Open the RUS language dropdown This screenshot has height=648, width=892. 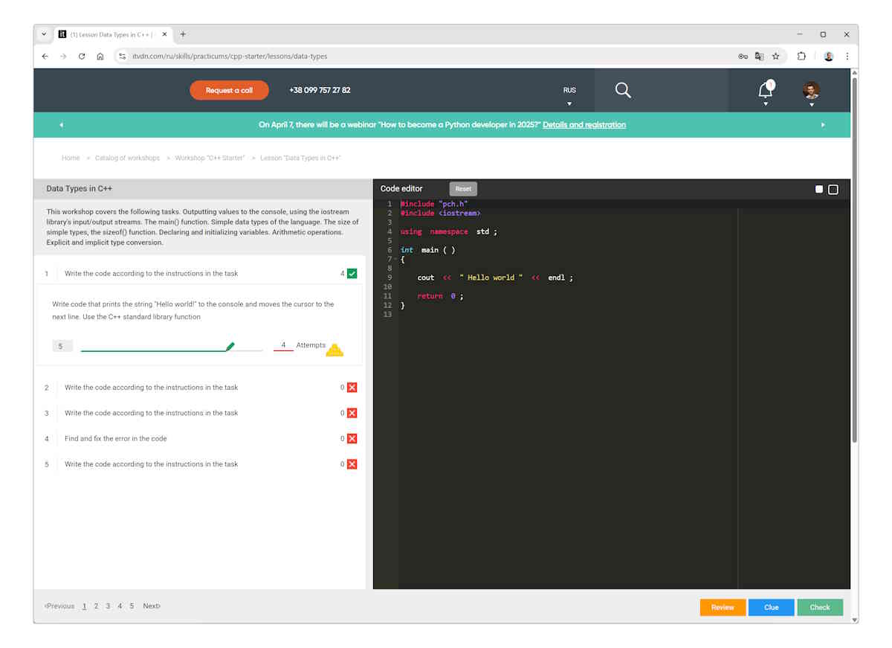pyautogui.click(x=569, y=95)
